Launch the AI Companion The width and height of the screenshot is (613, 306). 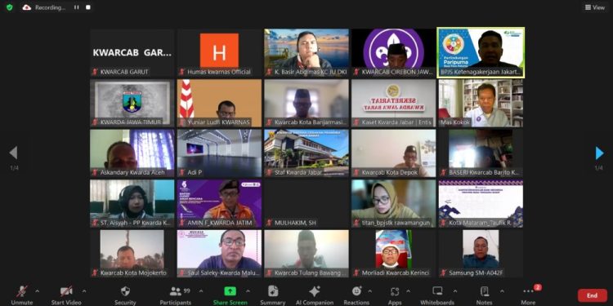pyautogui.click(x=315, y=291)
